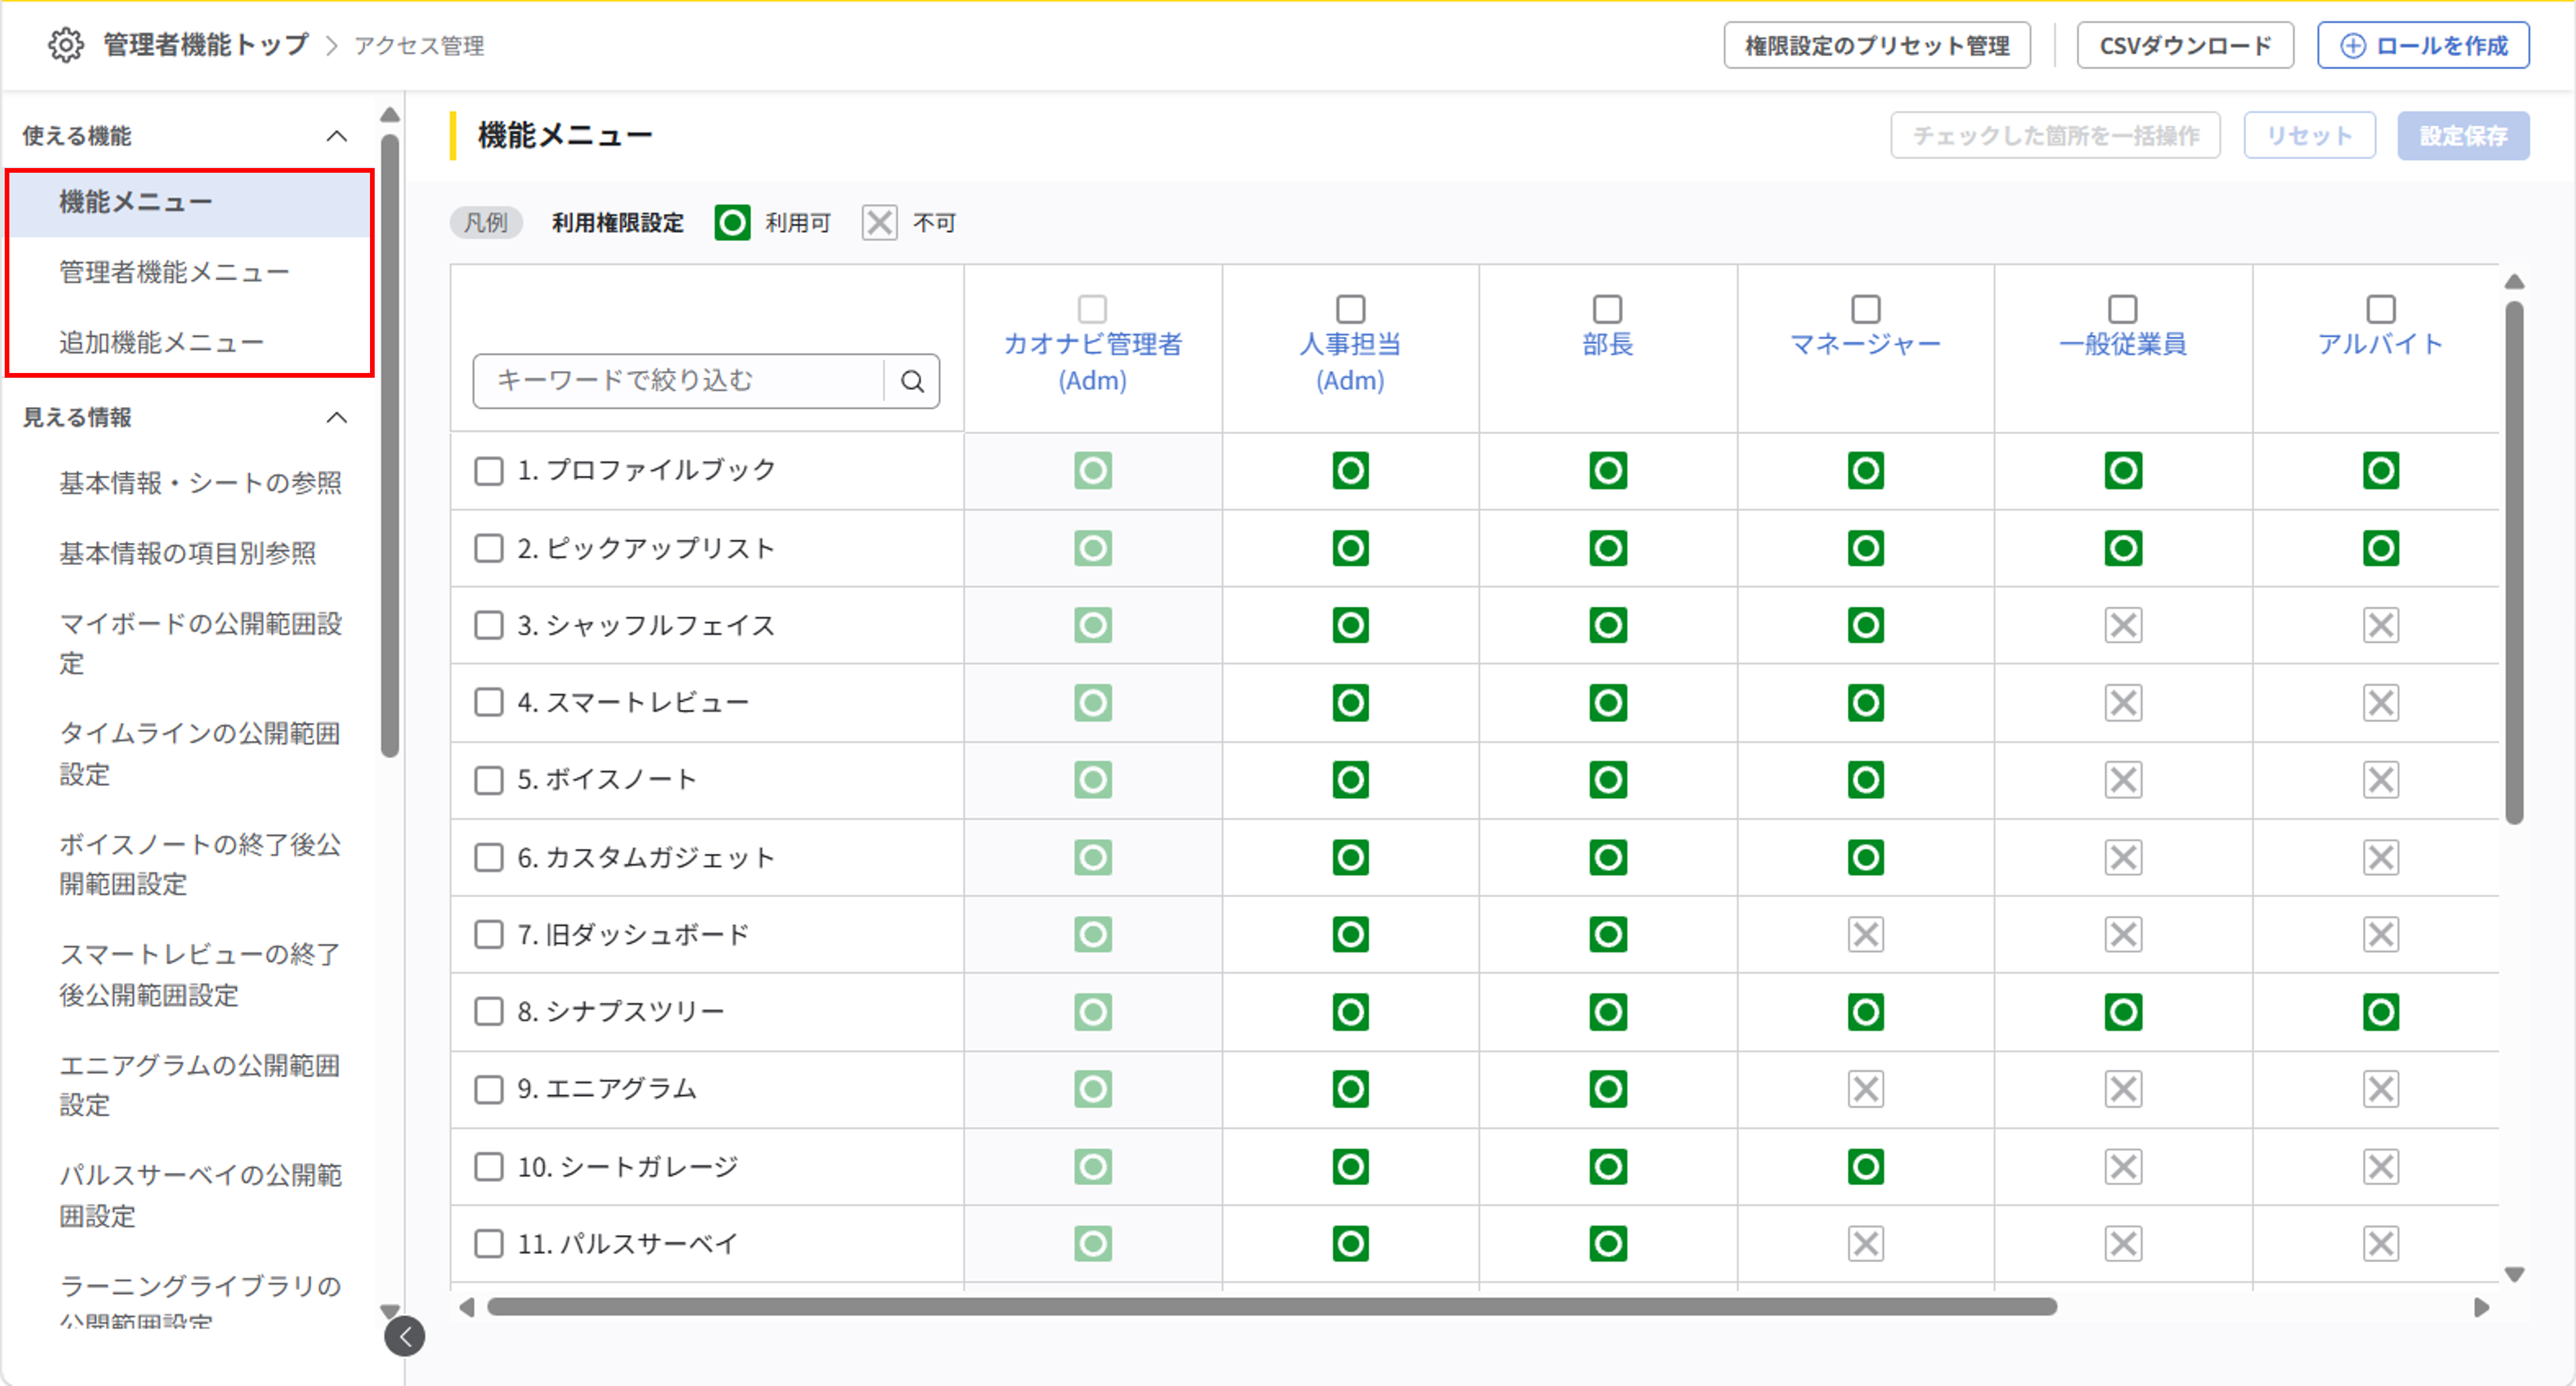
Task: Click the 設定保存 button
Action: (2463, 136)
